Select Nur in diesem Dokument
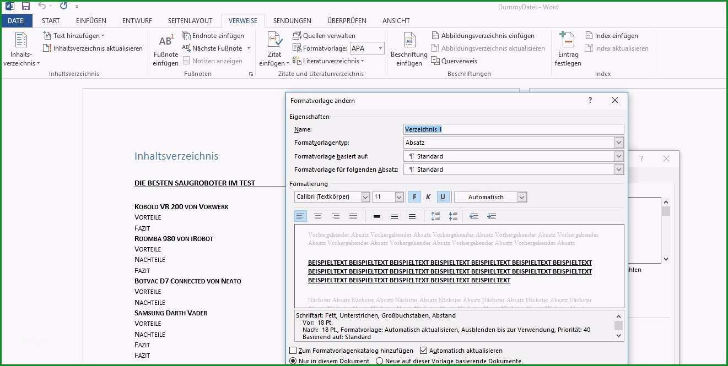This screenshot has height=366, width=728. [293, 361]
